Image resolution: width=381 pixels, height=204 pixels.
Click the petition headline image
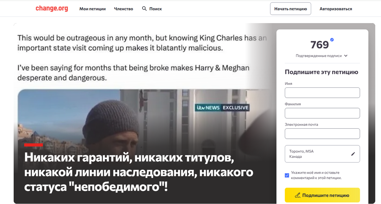tap(143, 113)
